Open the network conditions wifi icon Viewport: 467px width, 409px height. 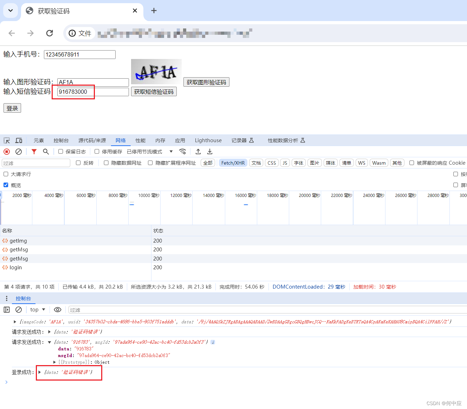pyautogui.click(x=182, y=152)
